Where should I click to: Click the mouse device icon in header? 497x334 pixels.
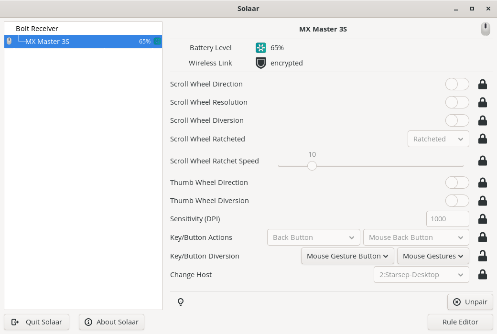point(485,30)
